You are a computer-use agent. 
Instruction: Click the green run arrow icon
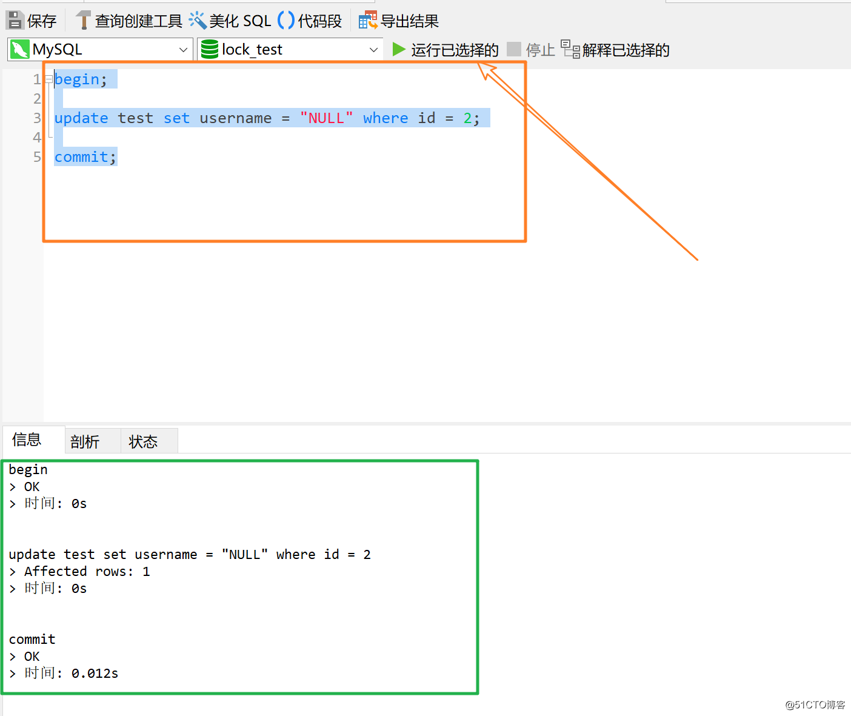(398, 49)
